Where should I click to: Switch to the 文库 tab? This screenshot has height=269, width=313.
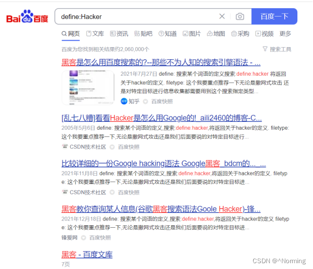pyautogui.click(x=95, y=34)
